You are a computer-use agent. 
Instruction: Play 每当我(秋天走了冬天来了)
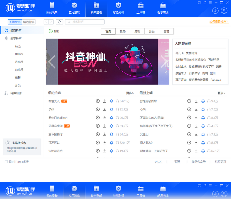coord(189,126)
